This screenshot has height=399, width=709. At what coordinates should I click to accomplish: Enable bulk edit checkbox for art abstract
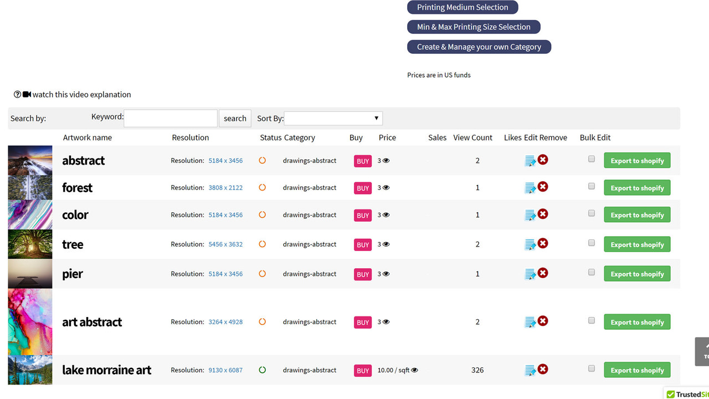tap(592, 320)
